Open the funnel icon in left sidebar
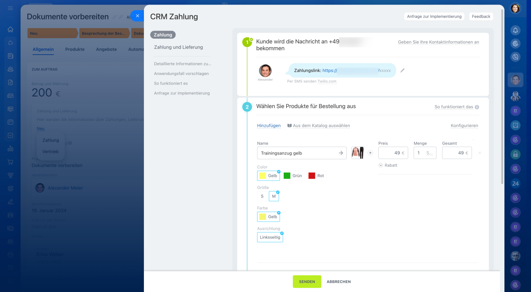Viewport: 531px width, 292px height. [10, 175]
